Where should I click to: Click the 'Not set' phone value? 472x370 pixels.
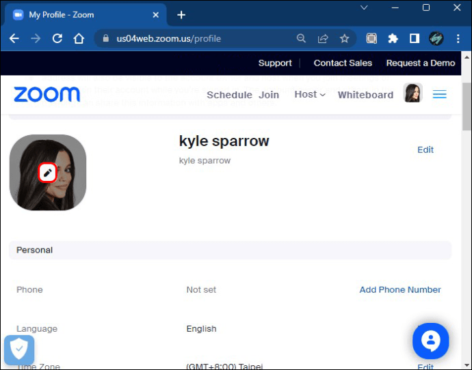click(x=201, y=289)
